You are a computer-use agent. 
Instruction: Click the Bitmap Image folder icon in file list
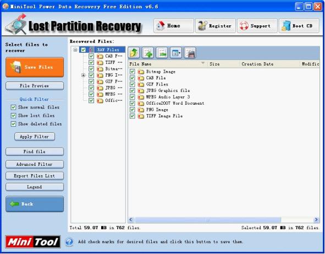pos(141,72)
